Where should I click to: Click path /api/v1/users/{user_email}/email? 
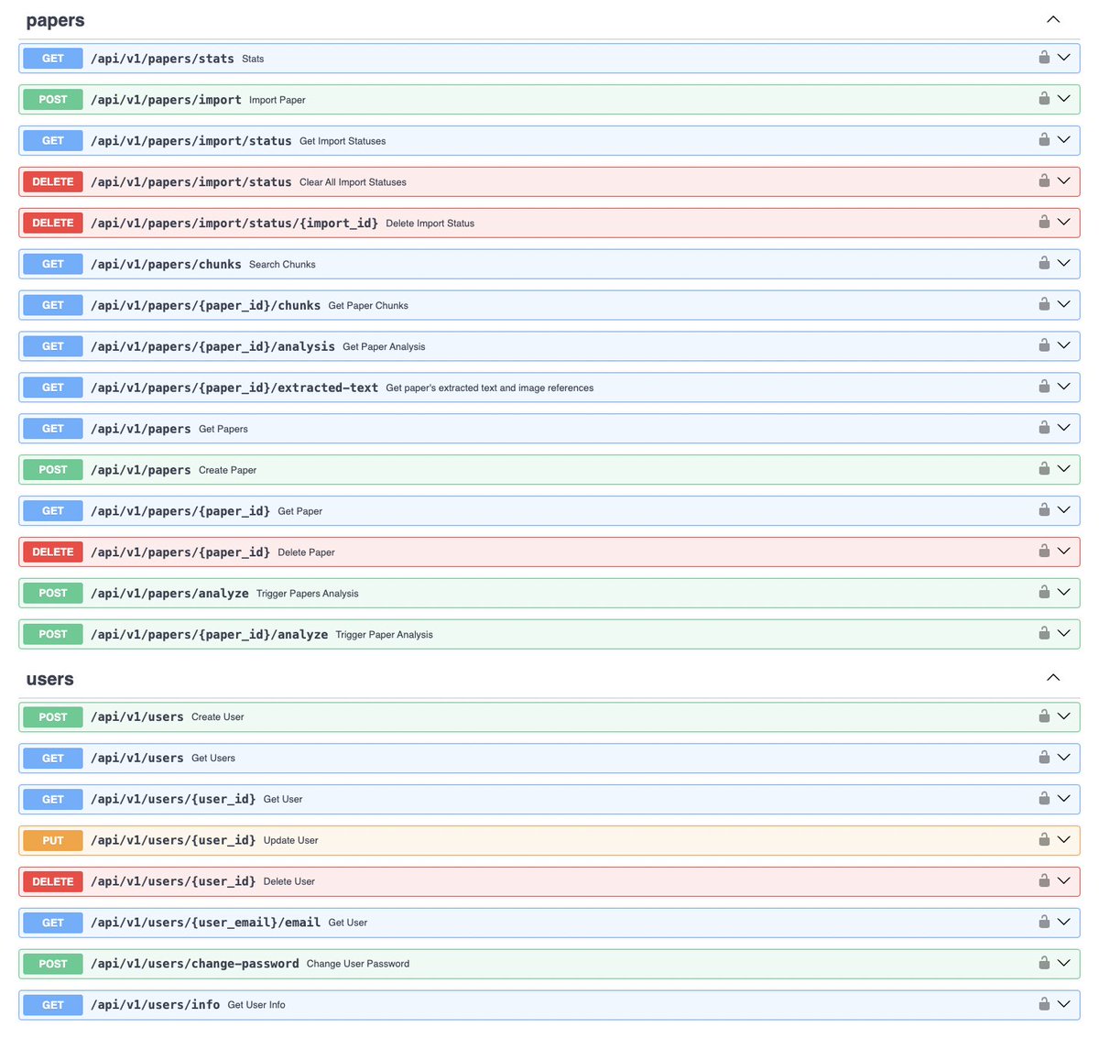pos(205,923)
